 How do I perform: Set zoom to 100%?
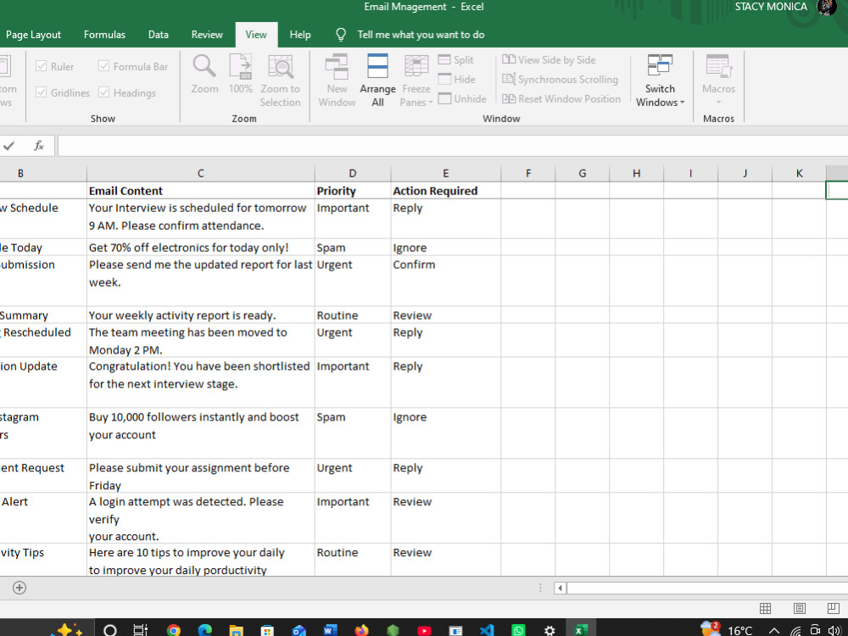coord(241,75)
